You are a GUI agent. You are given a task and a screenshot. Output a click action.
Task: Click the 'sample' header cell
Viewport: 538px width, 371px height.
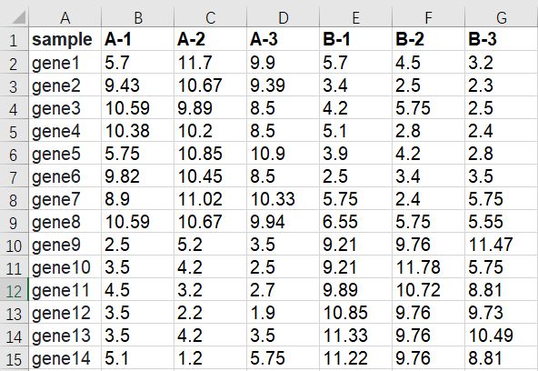coord(65,39)
